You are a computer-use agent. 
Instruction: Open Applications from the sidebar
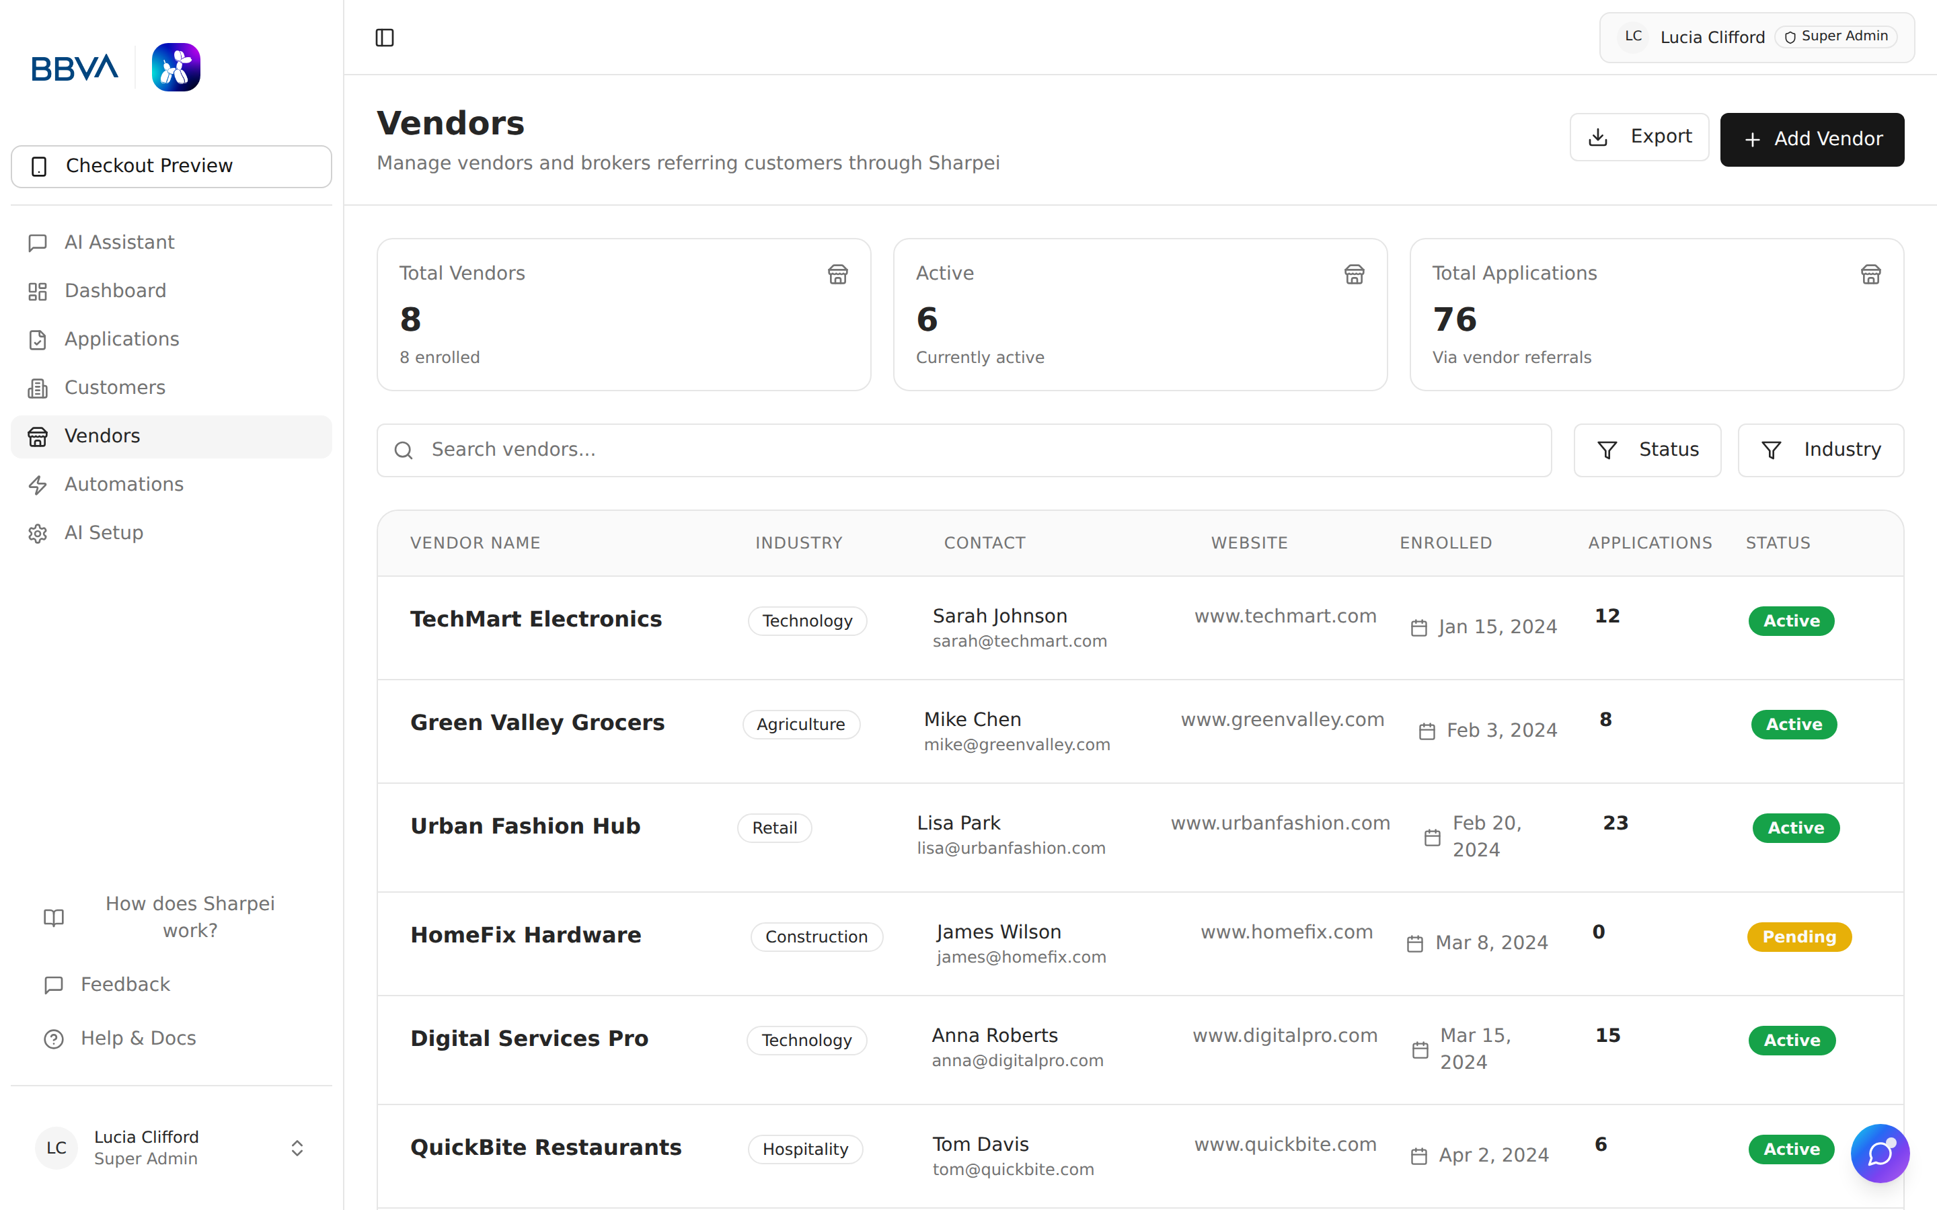122,339
